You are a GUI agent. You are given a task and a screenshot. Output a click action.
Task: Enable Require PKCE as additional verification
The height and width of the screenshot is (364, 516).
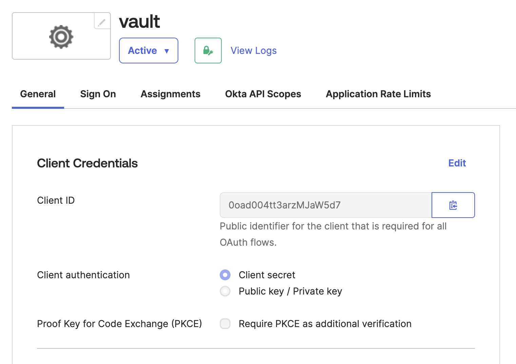pos(225,324)
